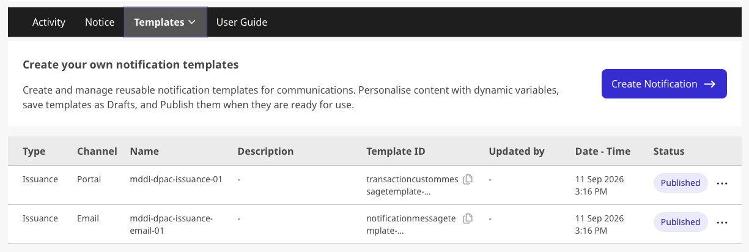Go to the Activity tab
The height and width of the screenshot is (252, 749).
pos(49,22)
